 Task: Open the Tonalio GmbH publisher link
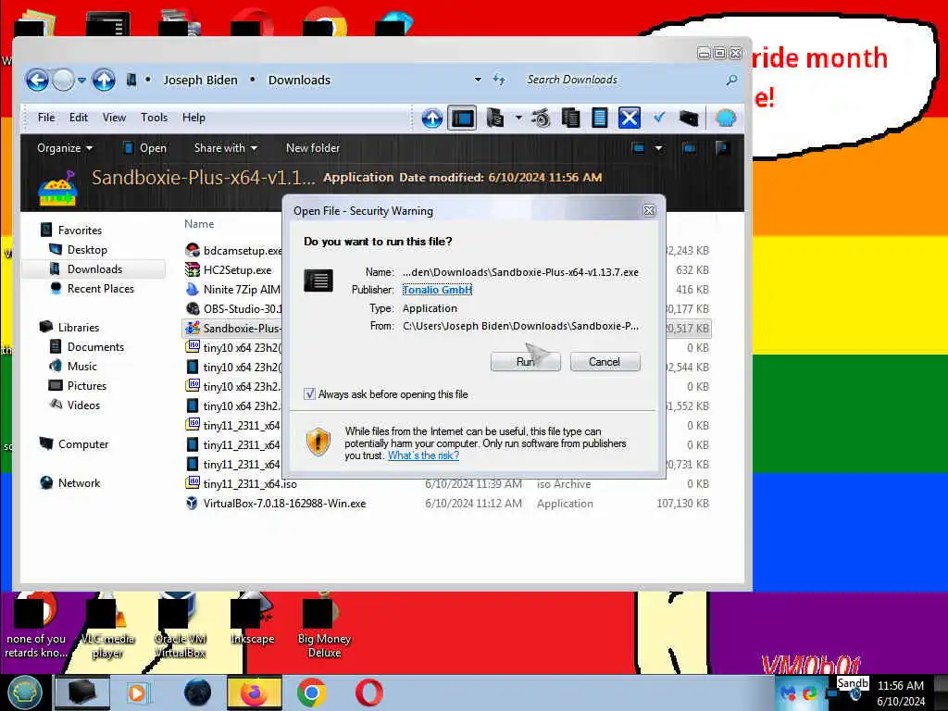437,290
